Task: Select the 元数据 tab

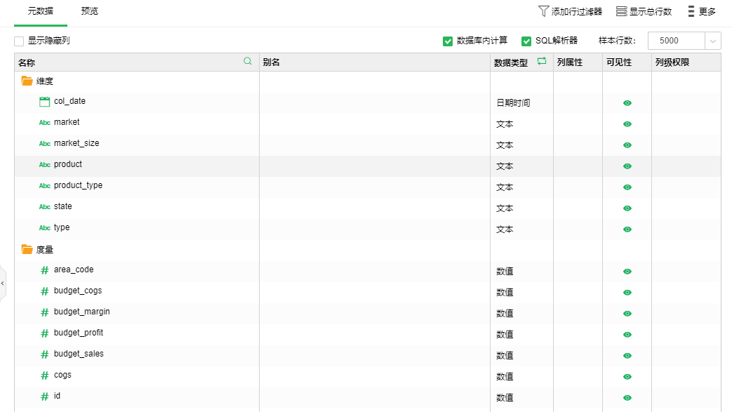Action: (41, 11)
